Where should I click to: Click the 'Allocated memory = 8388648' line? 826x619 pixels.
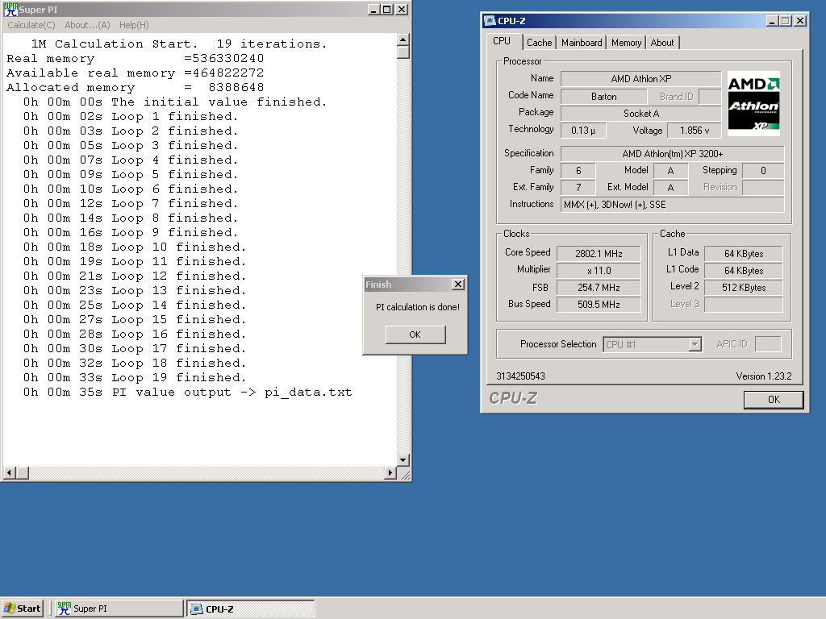[135, 87]
